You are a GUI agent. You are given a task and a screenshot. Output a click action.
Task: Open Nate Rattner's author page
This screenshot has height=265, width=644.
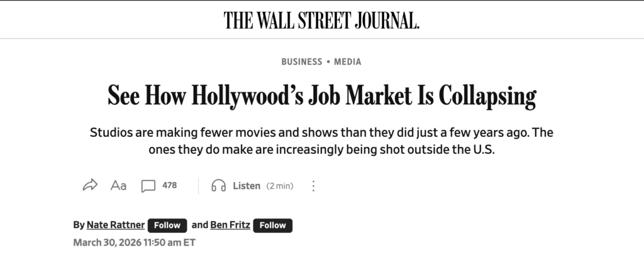click(x=115, y=225)
